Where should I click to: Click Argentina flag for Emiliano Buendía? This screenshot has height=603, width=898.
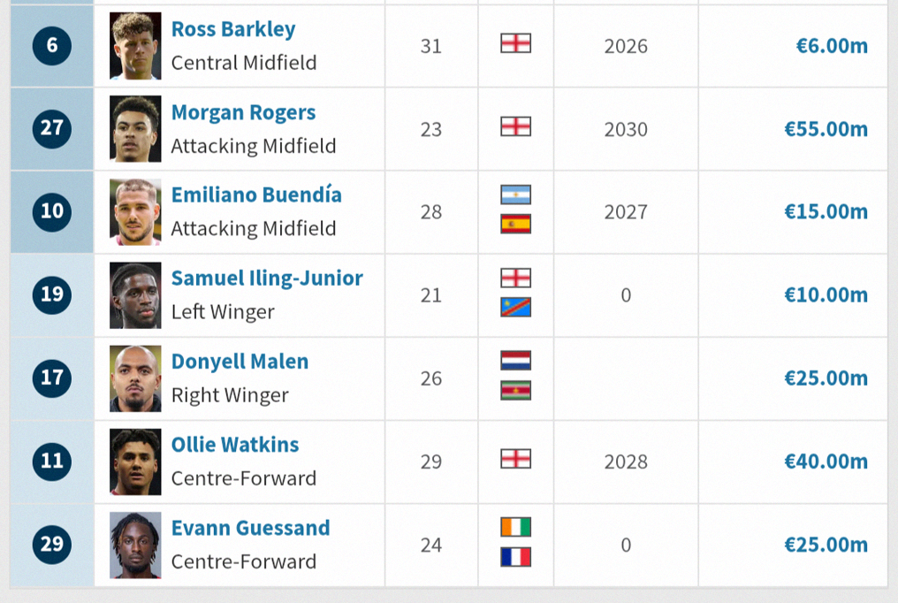(x=515, y=195)
